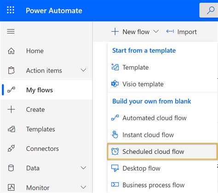The width and height of the screenshot is (218, 193).
Task: Click the Monitor label in sidebar
Action: 38,187
